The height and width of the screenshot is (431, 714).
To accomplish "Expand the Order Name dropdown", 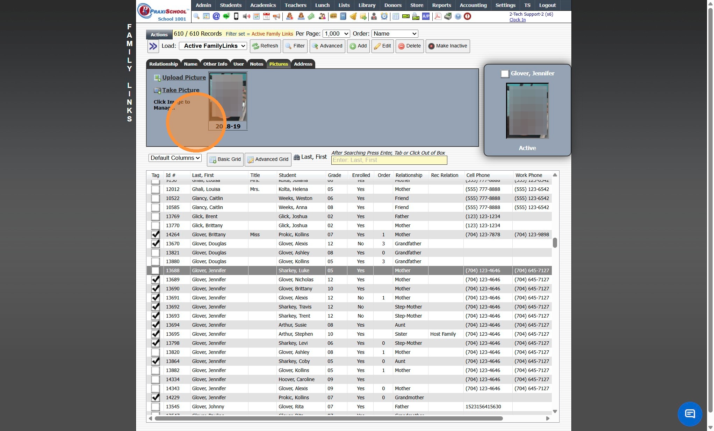I will point(395,34).
